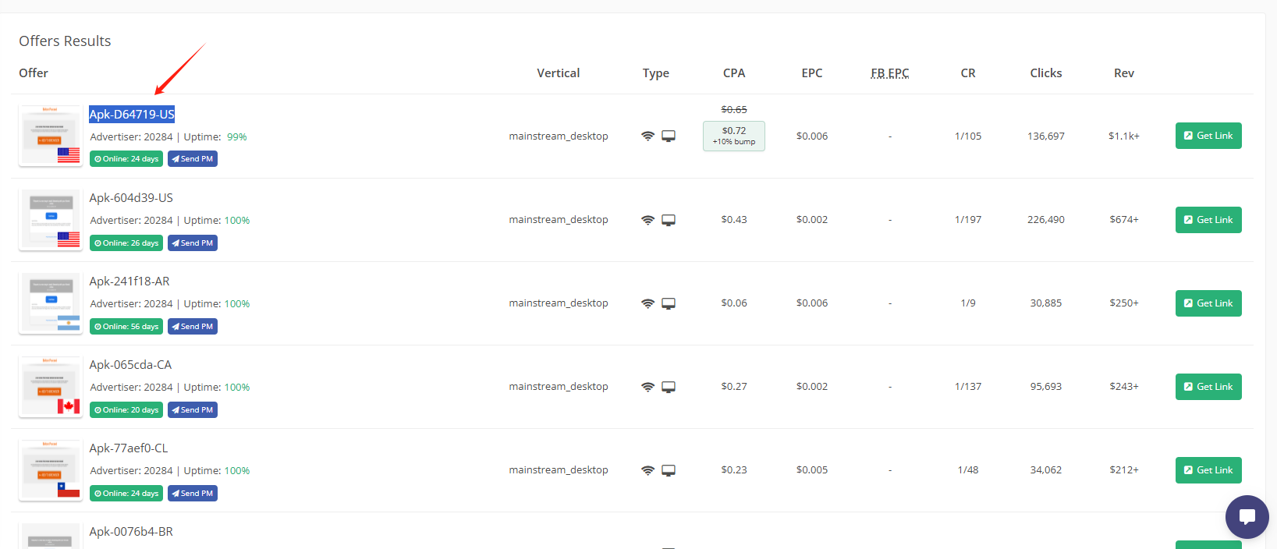Sort offers by CPA column header
The width and height of the screenshot is (1277, 549).
point(734,73)
